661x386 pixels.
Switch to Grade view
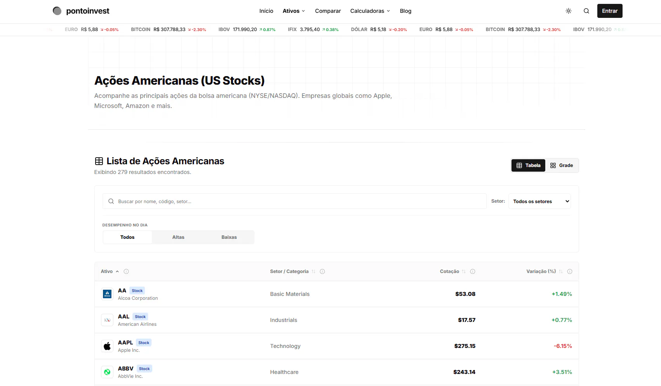pyautogui.click(x=562, y=165)
